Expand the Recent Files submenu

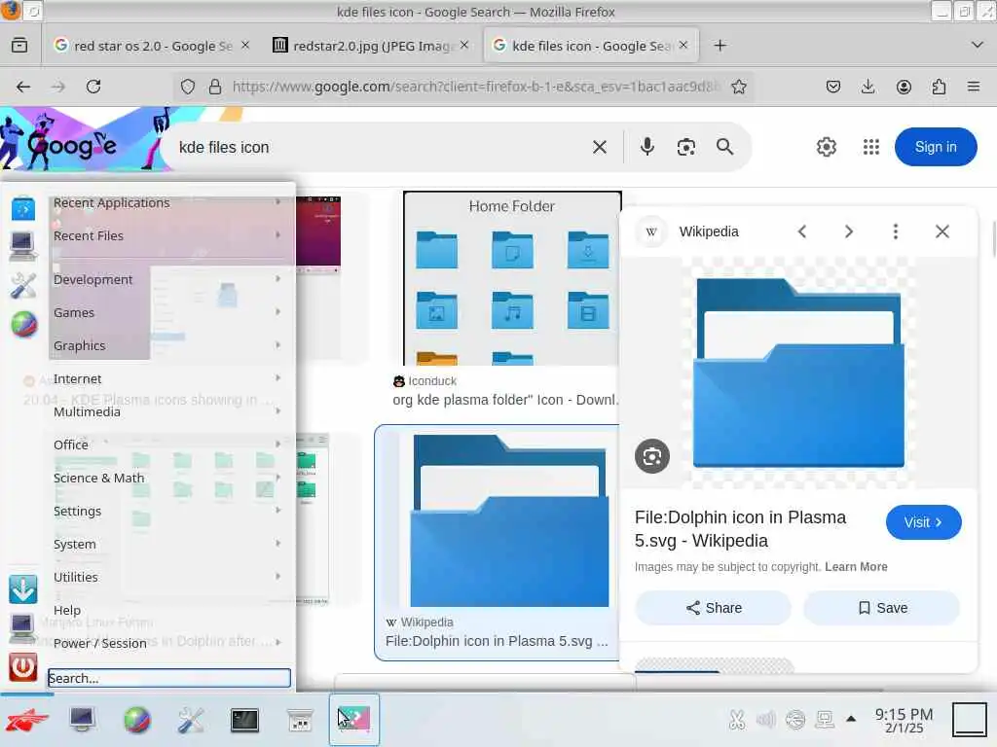pos(168,235)
